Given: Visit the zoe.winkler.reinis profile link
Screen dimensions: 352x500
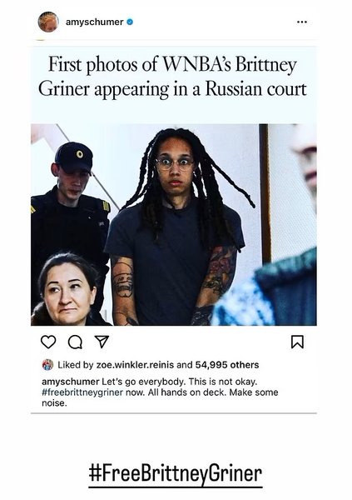Looking at the screenshot, I should pos(135,365).
